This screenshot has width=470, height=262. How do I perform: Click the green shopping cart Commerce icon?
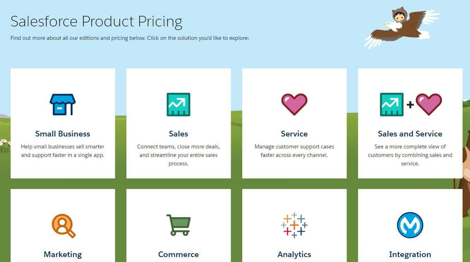click(x=178, y=225)
